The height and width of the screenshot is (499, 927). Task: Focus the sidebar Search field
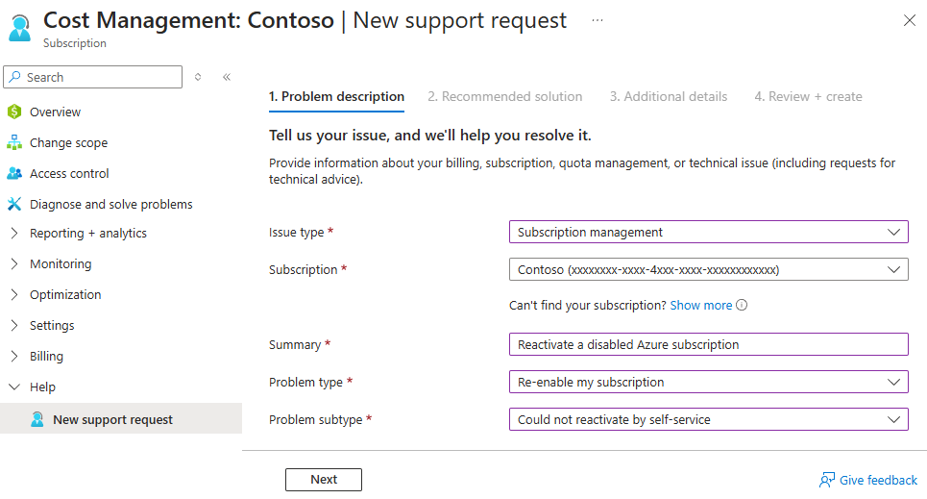pos(93,77)
